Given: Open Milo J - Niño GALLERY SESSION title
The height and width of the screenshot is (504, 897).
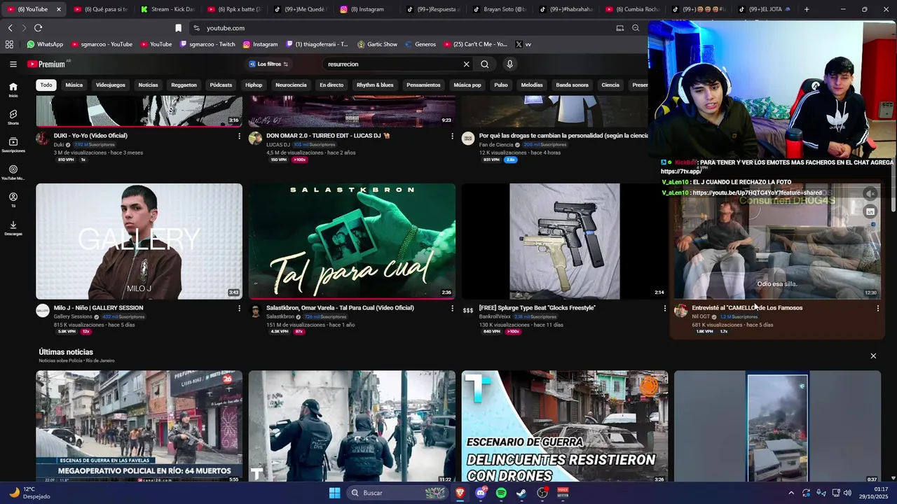Looking at the screenshot, I should 98,308.
